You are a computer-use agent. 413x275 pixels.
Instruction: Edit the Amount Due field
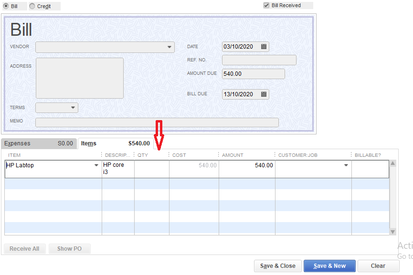point(253,73)
